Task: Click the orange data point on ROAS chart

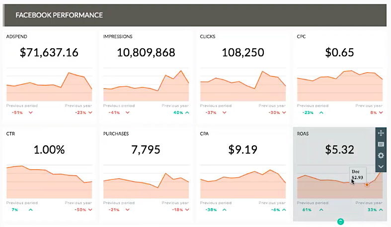Action: point(367,185)
